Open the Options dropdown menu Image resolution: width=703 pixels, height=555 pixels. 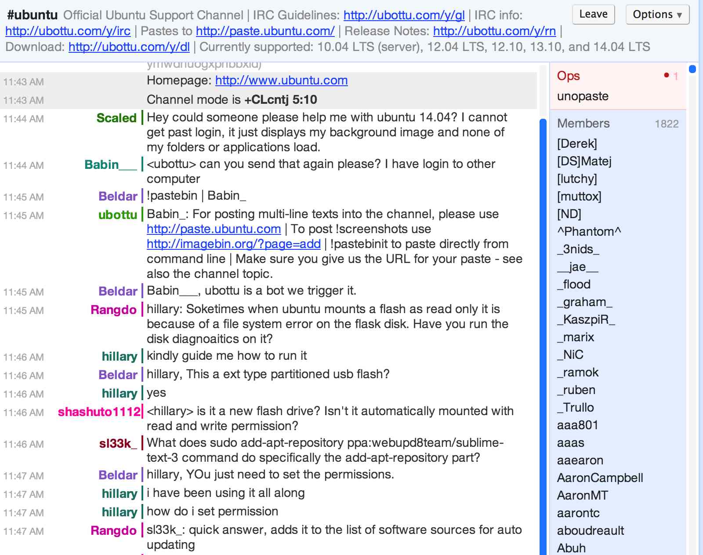coord(656,14)
